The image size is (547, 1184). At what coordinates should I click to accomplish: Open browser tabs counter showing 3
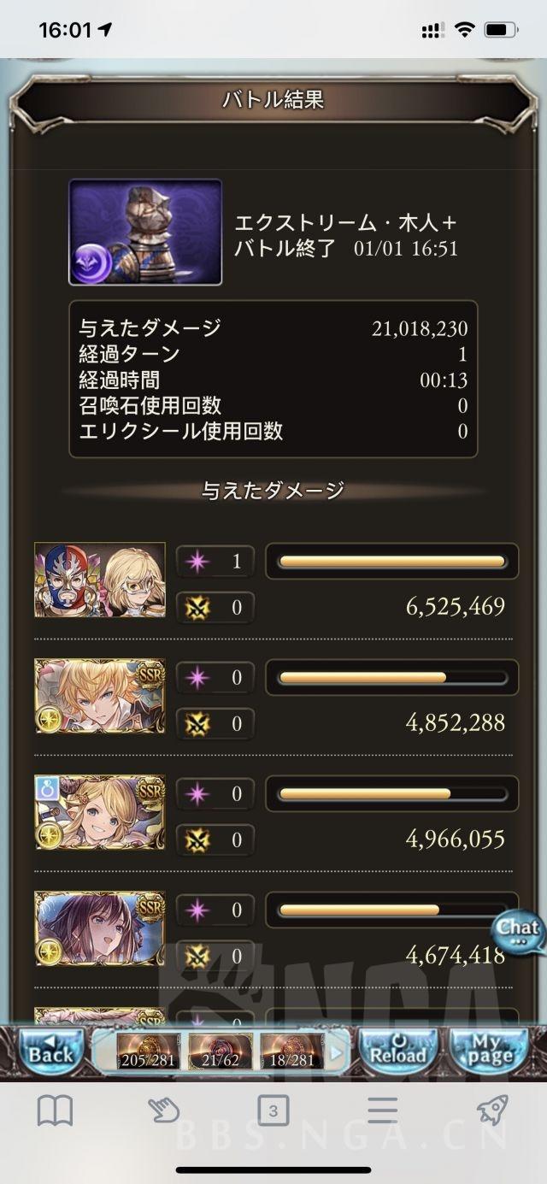tap(273, 1111)
